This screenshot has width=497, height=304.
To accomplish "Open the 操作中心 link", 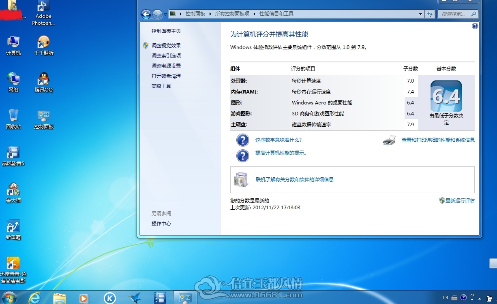I will (x=161, y=224).
